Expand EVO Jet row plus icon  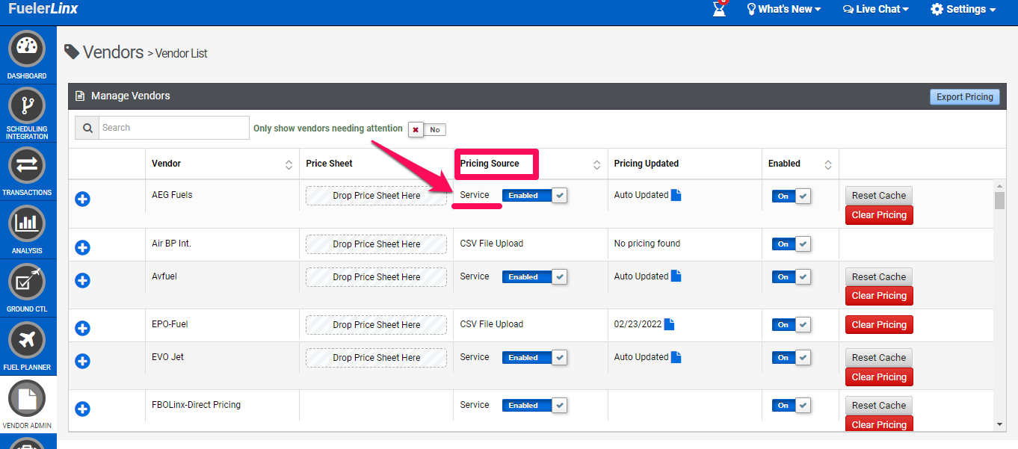click(83, 361)
